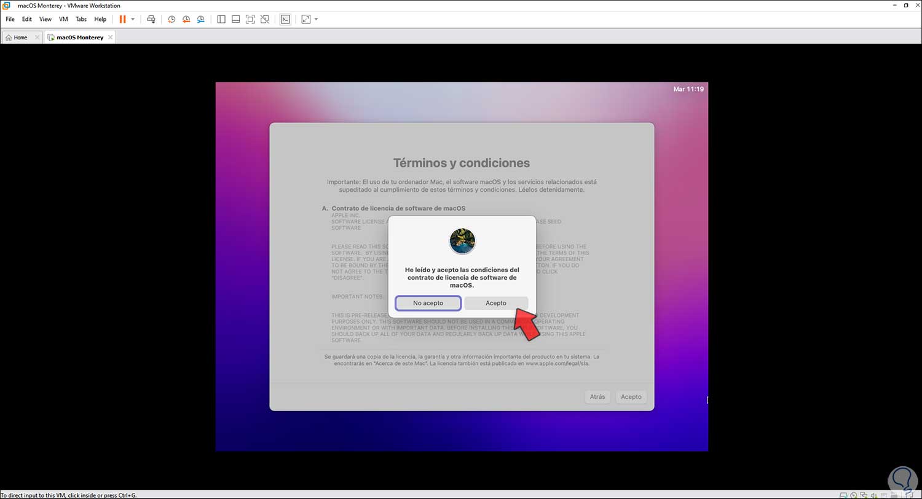
Task: Toggle the library sidebar panel
Action: click(x=221, y=19)
